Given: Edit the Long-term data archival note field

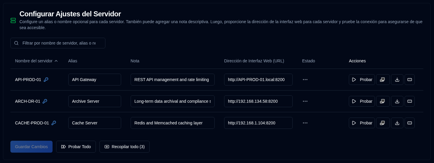Looking at the screenshot, I should pyautogui.click(x=172, y=101).
